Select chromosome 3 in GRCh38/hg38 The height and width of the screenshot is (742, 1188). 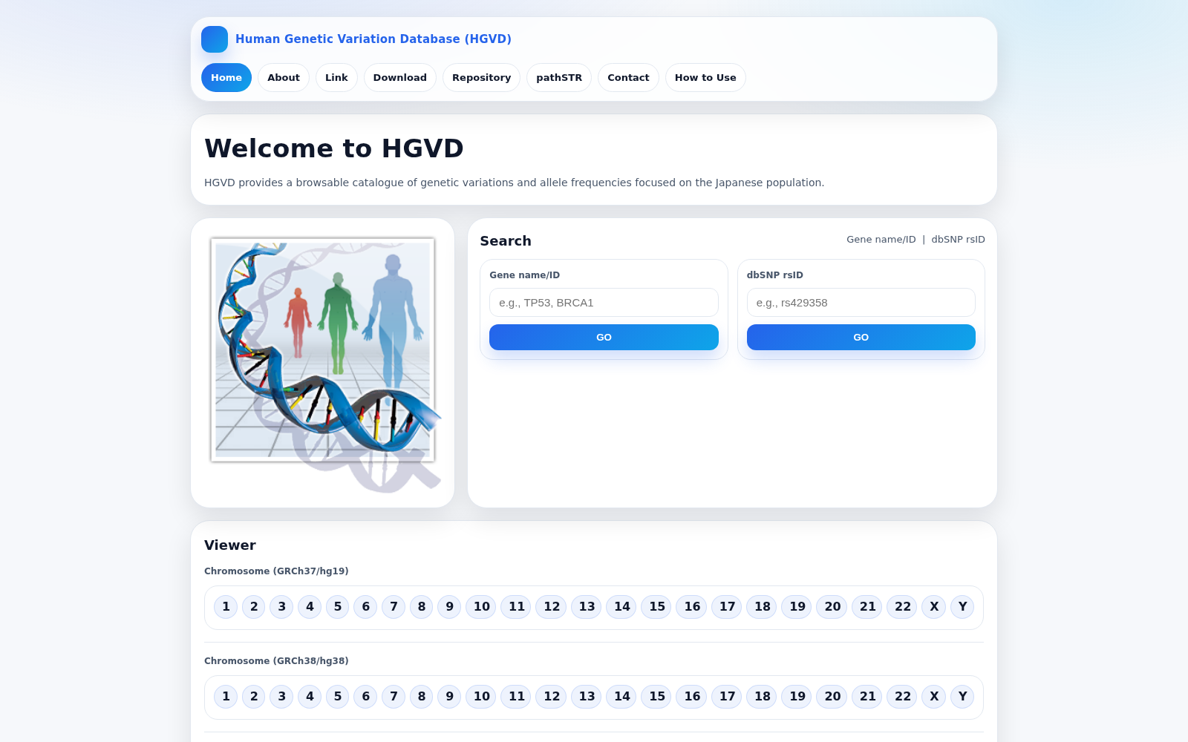pyautogui.click(x=281, y=697)
